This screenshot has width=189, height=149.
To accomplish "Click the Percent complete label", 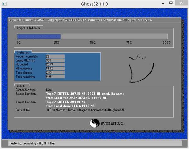I will click(27, 56).
